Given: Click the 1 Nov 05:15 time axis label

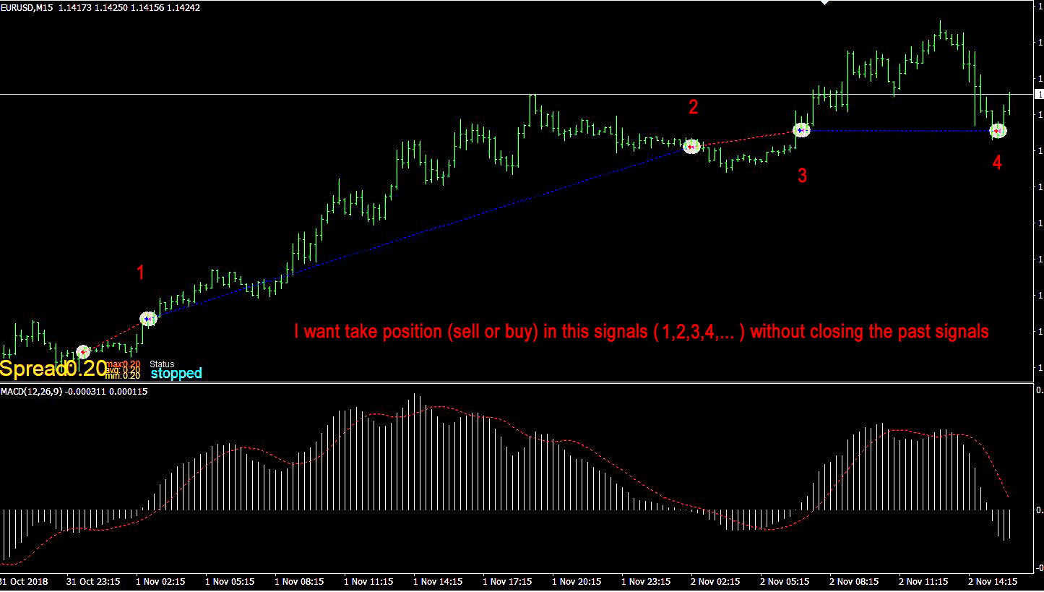Looking at the screenshot, I should pos(230,581).
